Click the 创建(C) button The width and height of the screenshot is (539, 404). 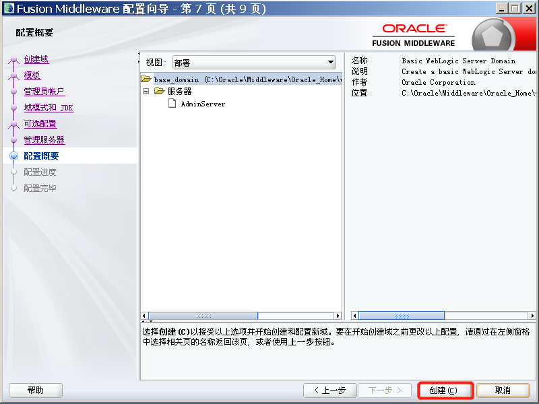pyautogui.click(x=445, y=391)
